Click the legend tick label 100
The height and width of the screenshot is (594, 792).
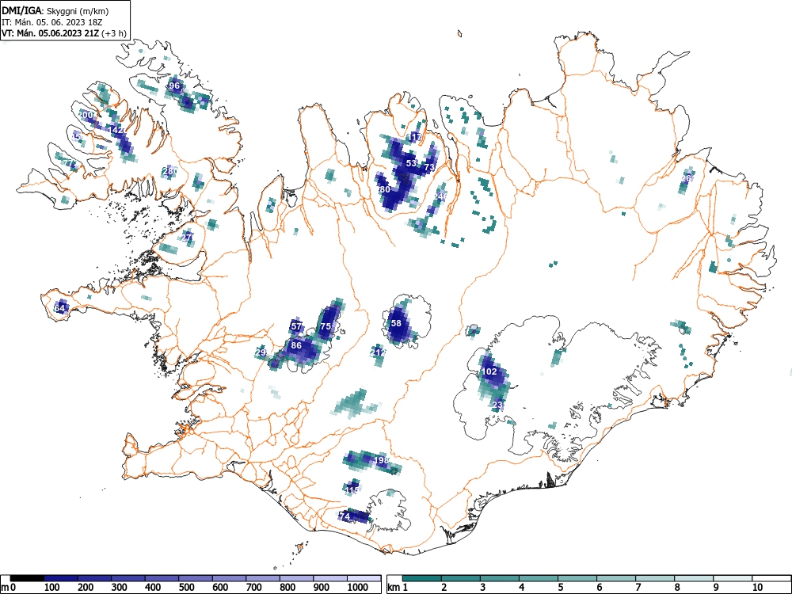(52, 588)
